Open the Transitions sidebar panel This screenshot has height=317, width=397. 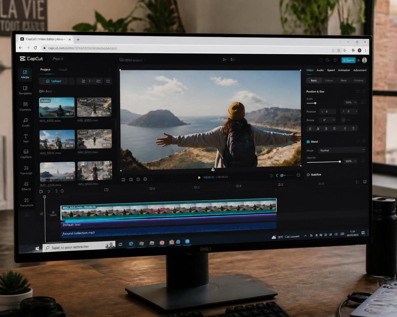tap(26, 202)
